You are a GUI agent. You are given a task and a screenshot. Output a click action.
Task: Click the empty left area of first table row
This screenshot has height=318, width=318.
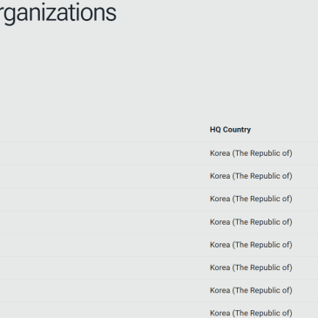click(102, 153)
